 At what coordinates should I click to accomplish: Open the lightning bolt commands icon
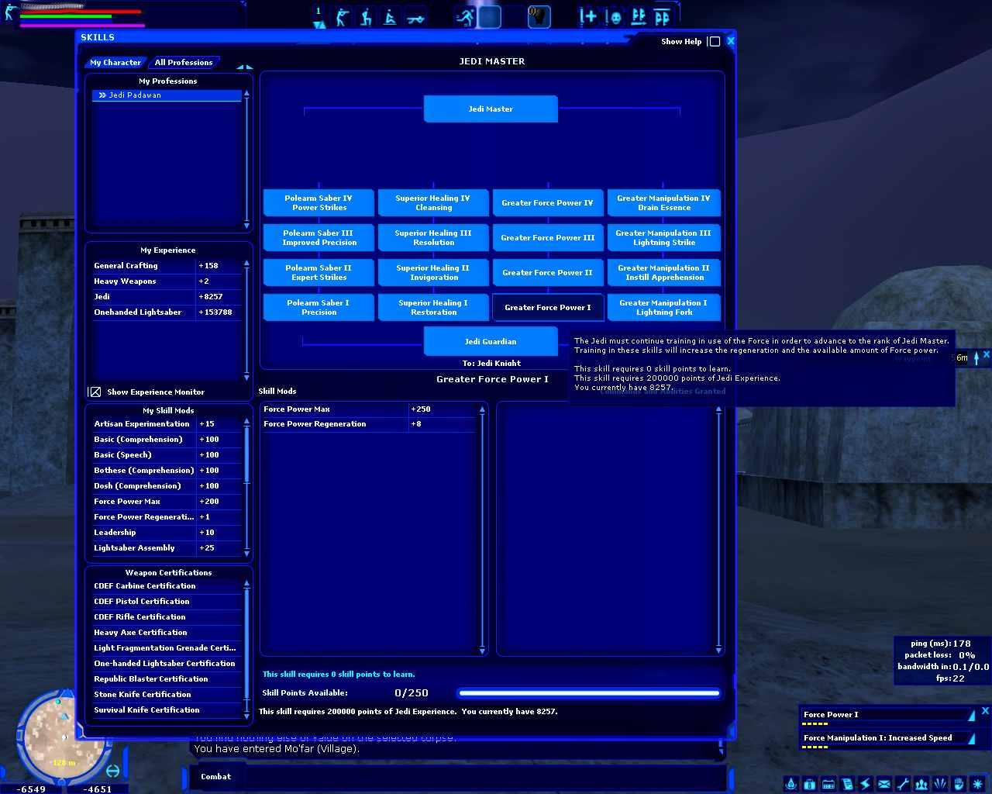pos(865,784)
